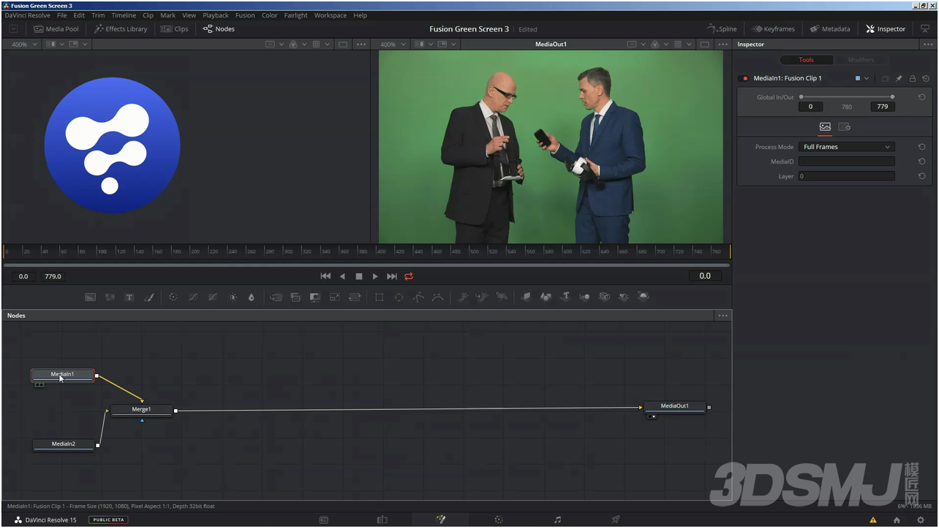Open the Playback menu
Image resolution: width=939 pixels, height=529 pixels.
pos(216,15)
